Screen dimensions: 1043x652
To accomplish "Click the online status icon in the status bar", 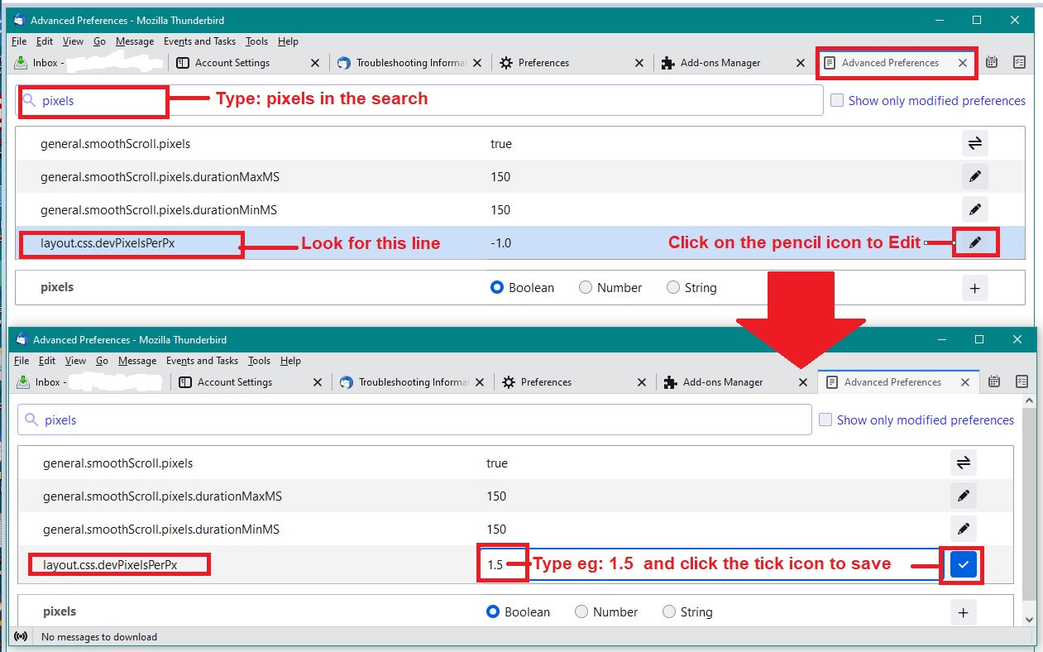I will click(21, 636).
